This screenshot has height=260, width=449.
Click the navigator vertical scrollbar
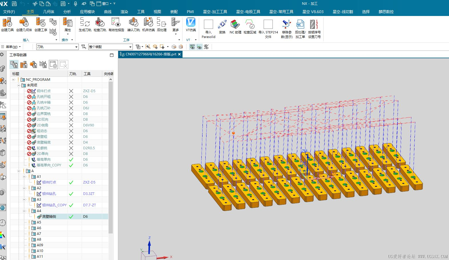111,157
